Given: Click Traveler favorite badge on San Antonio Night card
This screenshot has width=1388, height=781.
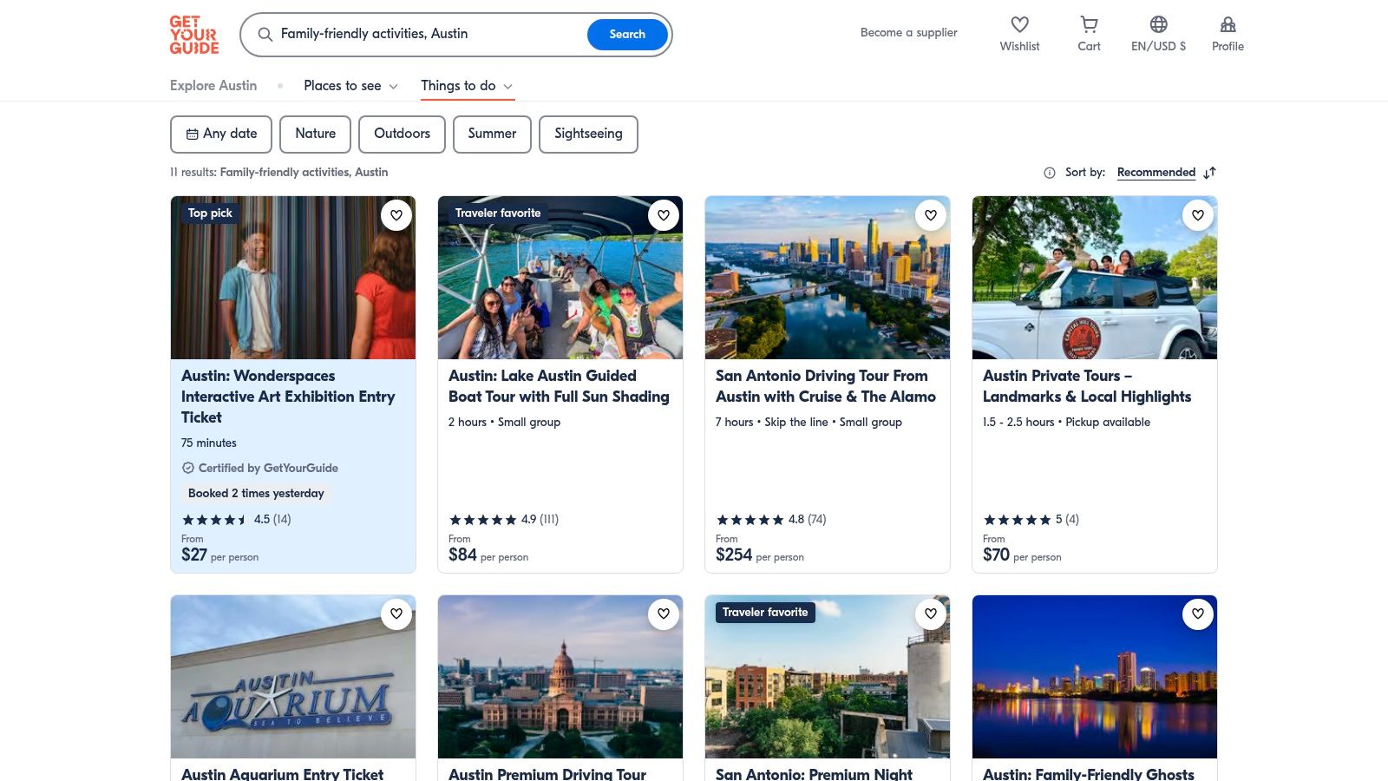Looking at the screenshot, I should pos(765,612).
